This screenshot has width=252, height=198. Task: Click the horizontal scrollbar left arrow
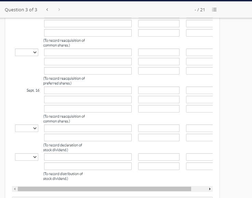[x=15, y=189]
